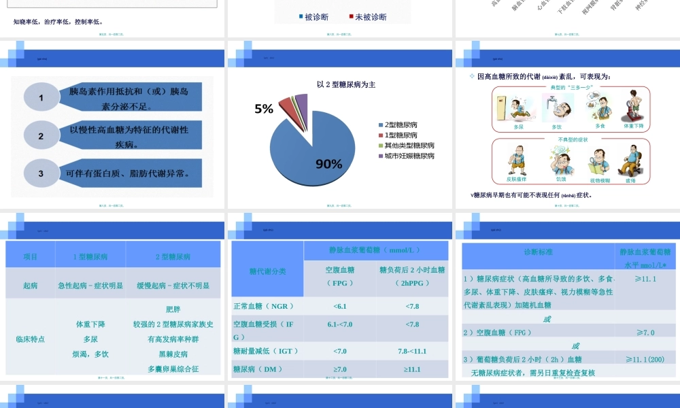The image size is (680, 408).
Task: Click the 90% label on the pie chart
Action: pyautogui.click(x=328, y=165)
